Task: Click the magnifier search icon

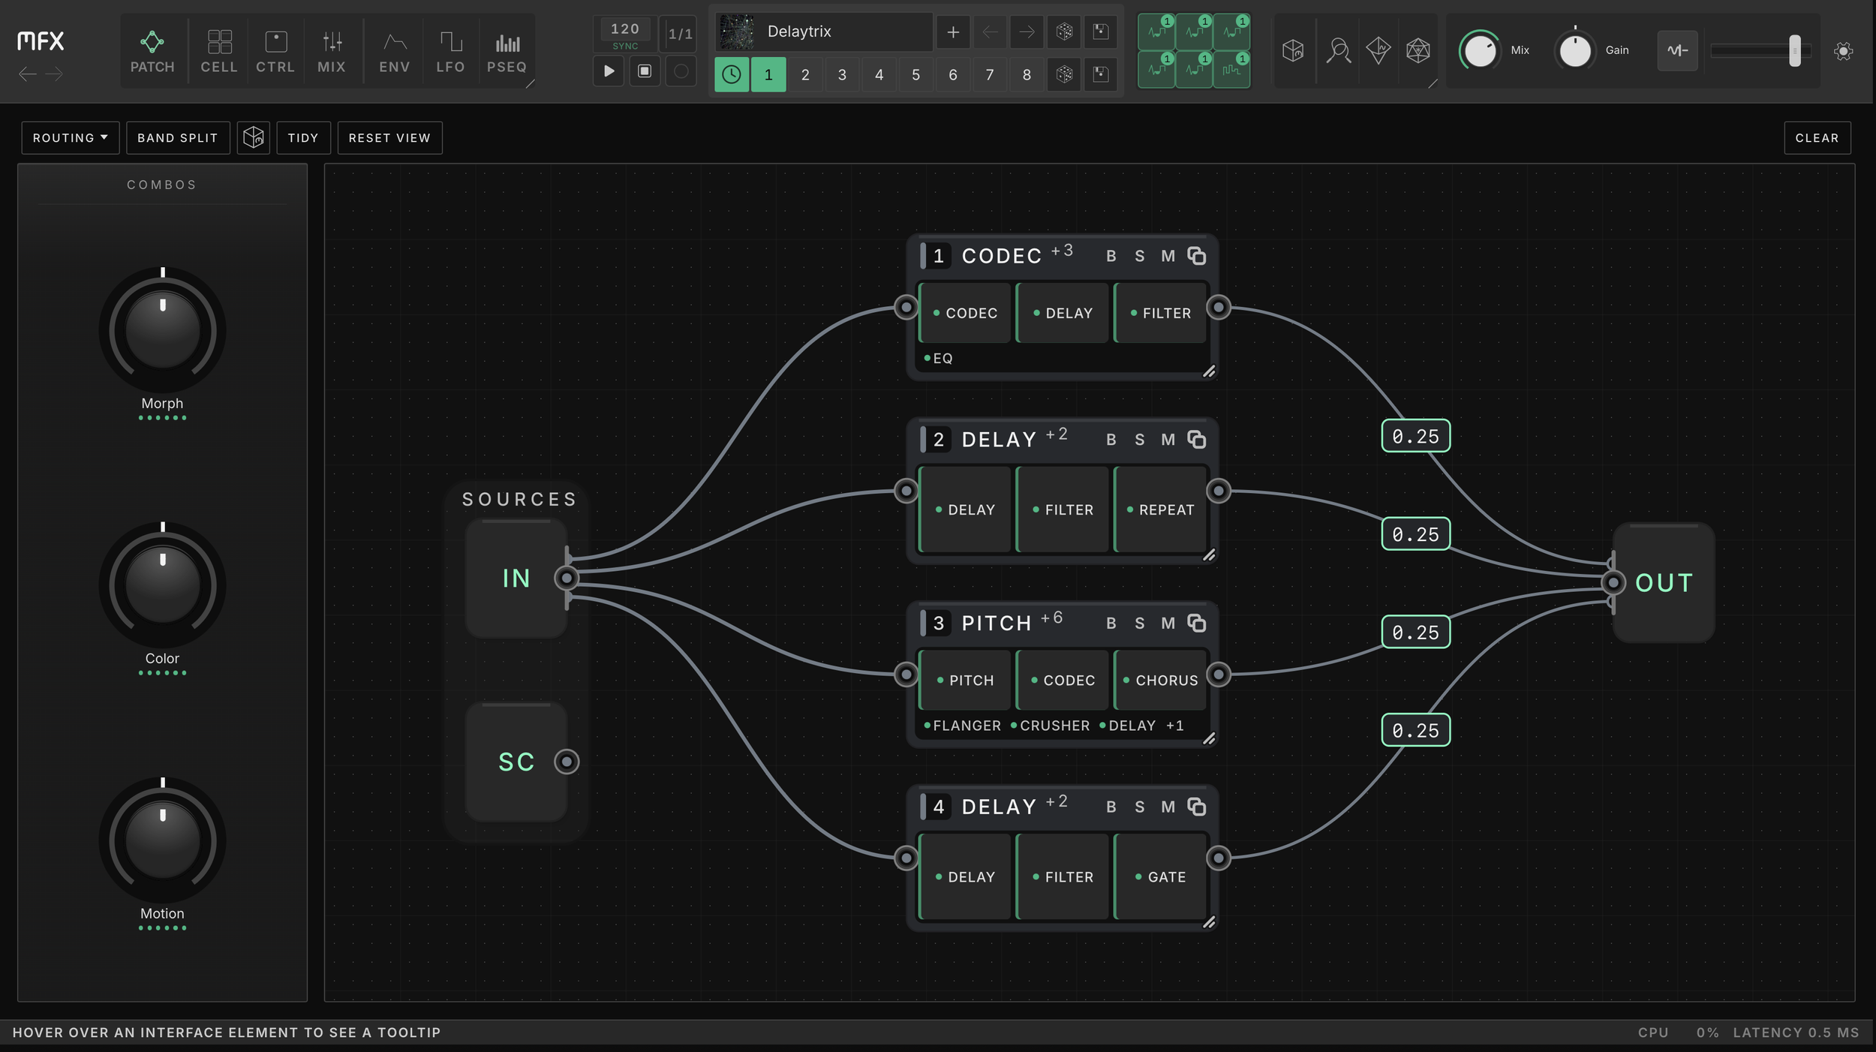Action: pos(1339,51)
